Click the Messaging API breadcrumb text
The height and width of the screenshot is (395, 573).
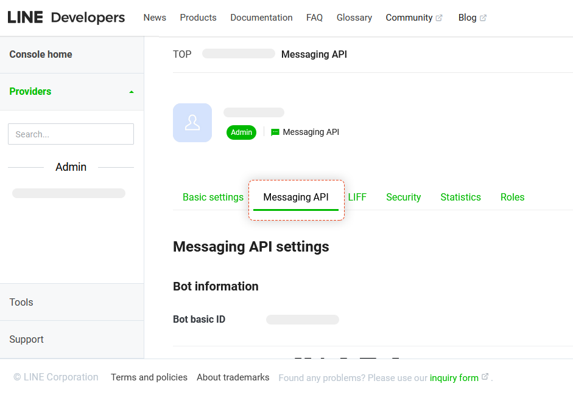pyautogui.click(x=314, y=54)
